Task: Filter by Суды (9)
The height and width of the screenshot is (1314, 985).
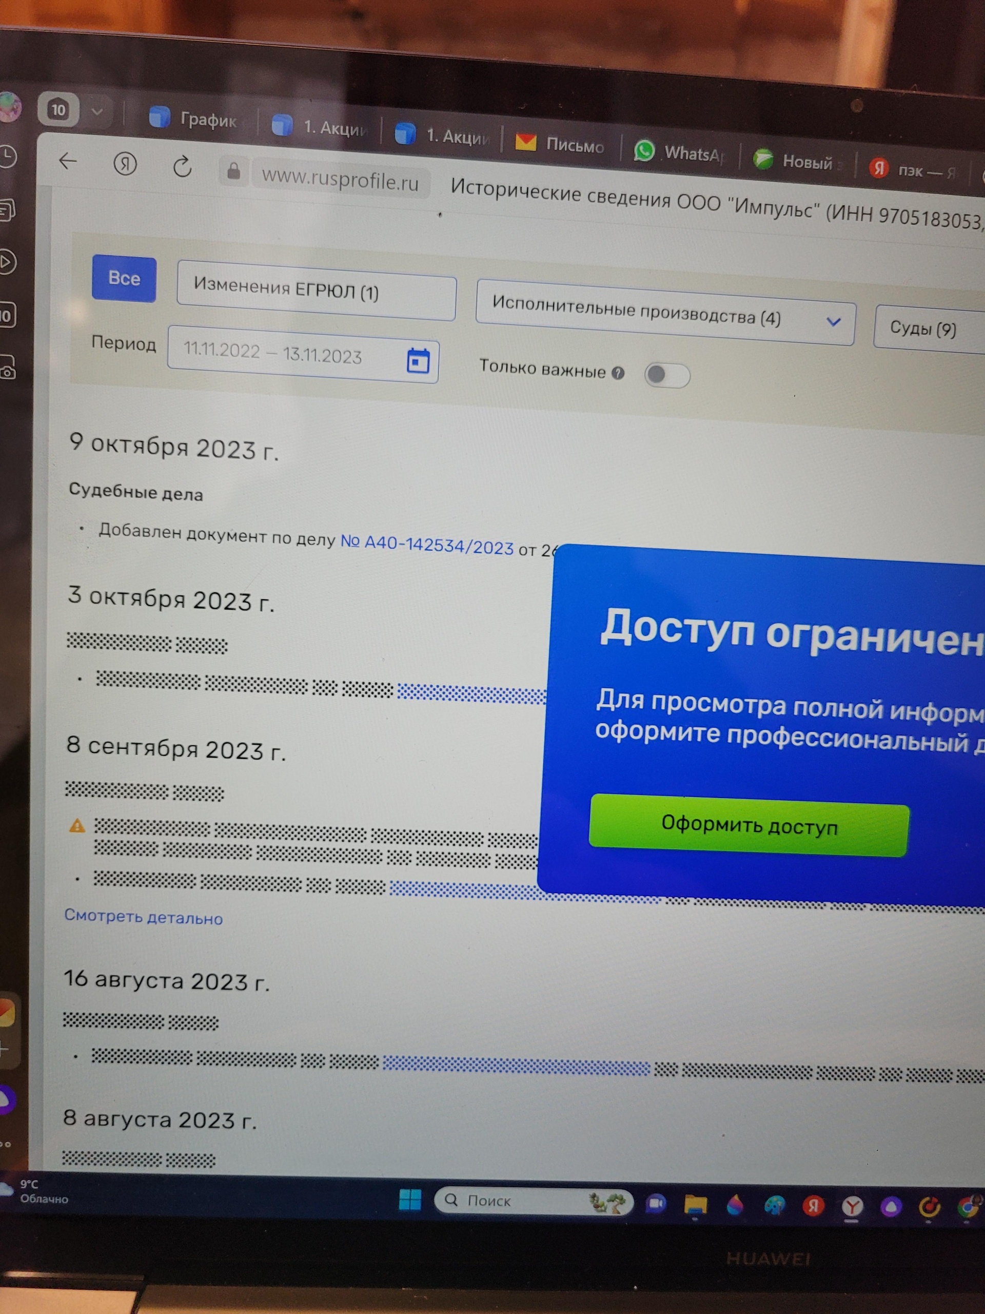Action: pyautogui.click(x=929, y=330)
